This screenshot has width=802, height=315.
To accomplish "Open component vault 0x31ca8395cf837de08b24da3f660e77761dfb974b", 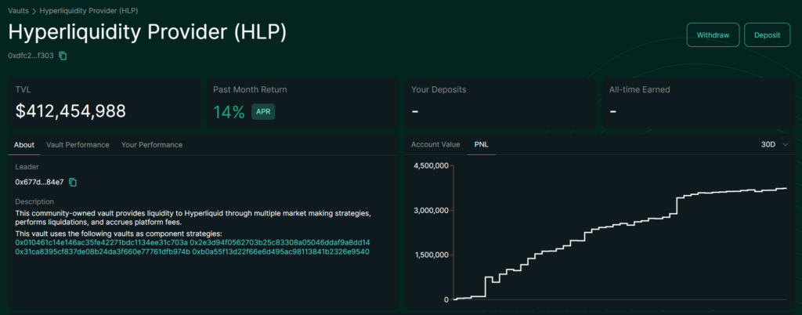I will point(103,252).
